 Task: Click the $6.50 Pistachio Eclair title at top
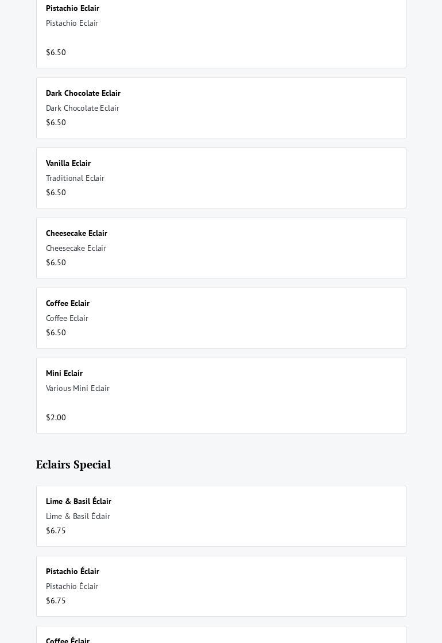point(72,8)
